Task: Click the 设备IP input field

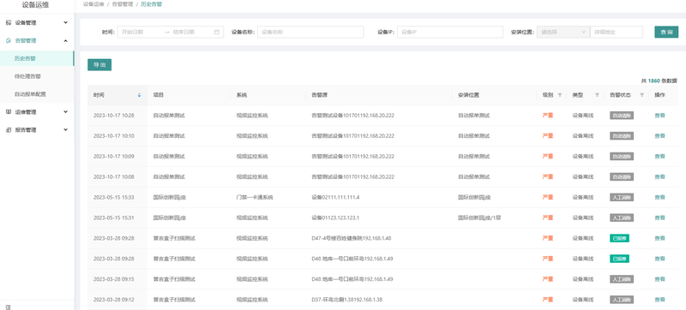Action: point(449,32)
